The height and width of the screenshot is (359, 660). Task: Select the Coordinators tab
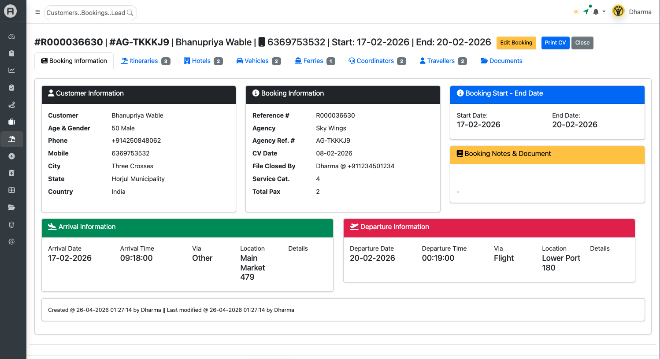(x=377, y=61)
